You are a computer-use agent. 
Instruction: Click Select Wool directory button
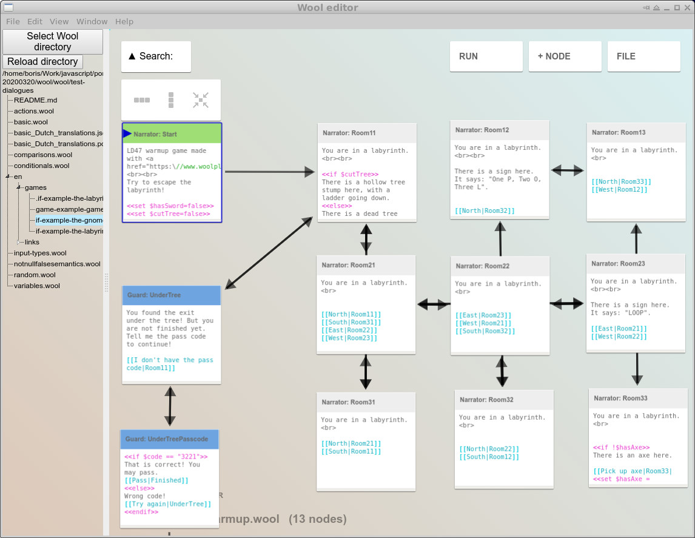pos(53,42)
